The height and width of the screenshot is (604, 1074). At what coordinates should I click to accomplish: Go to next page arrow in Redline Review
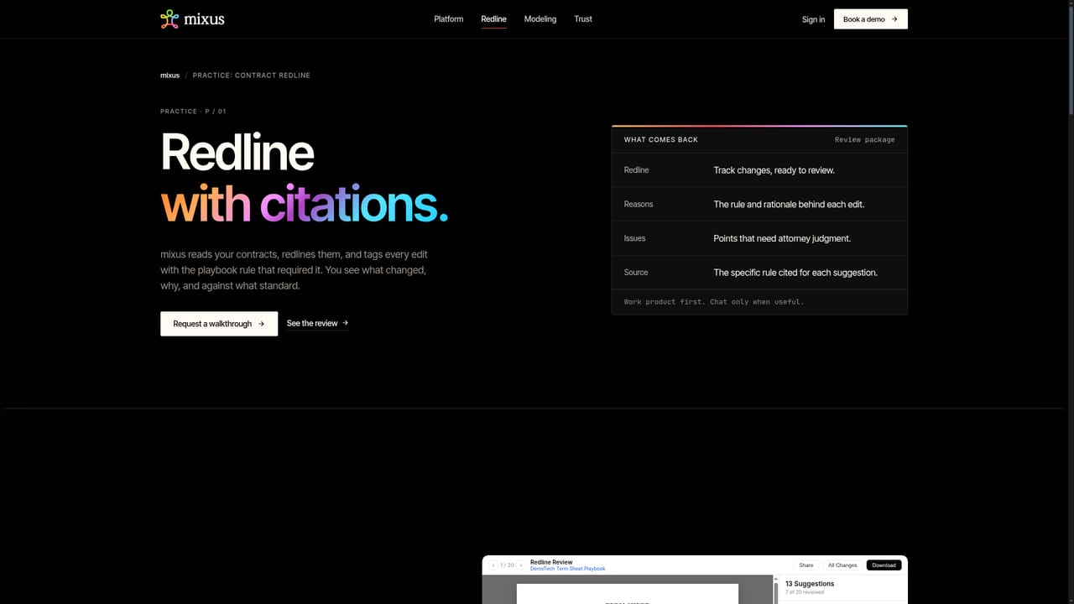pos(521,565)
